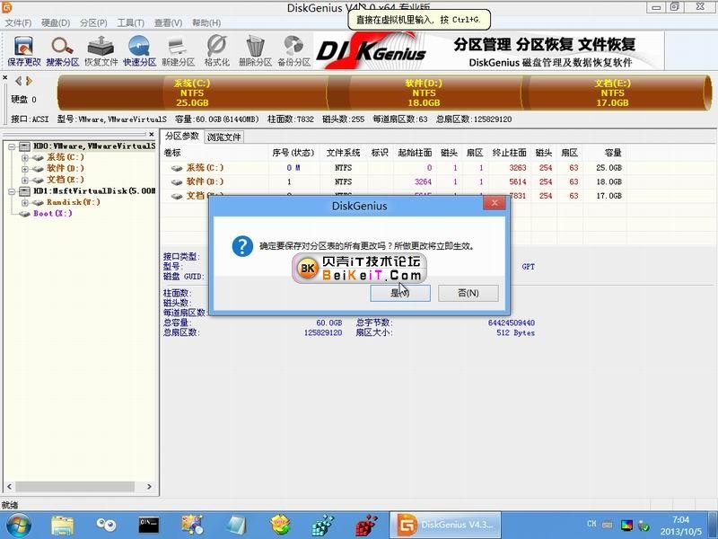Open the file explorer folder taskbar icon
This screenshot has width=718, height=539.
click(63, 526)
